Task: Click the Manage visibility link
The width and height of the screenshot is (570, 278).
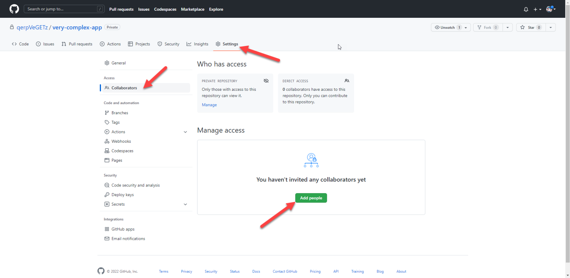Action: tap(209, 105)
